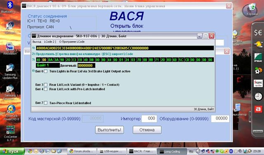
Task: Launch Samsung Update Plus shortcut
Action: tap(10, 71)
